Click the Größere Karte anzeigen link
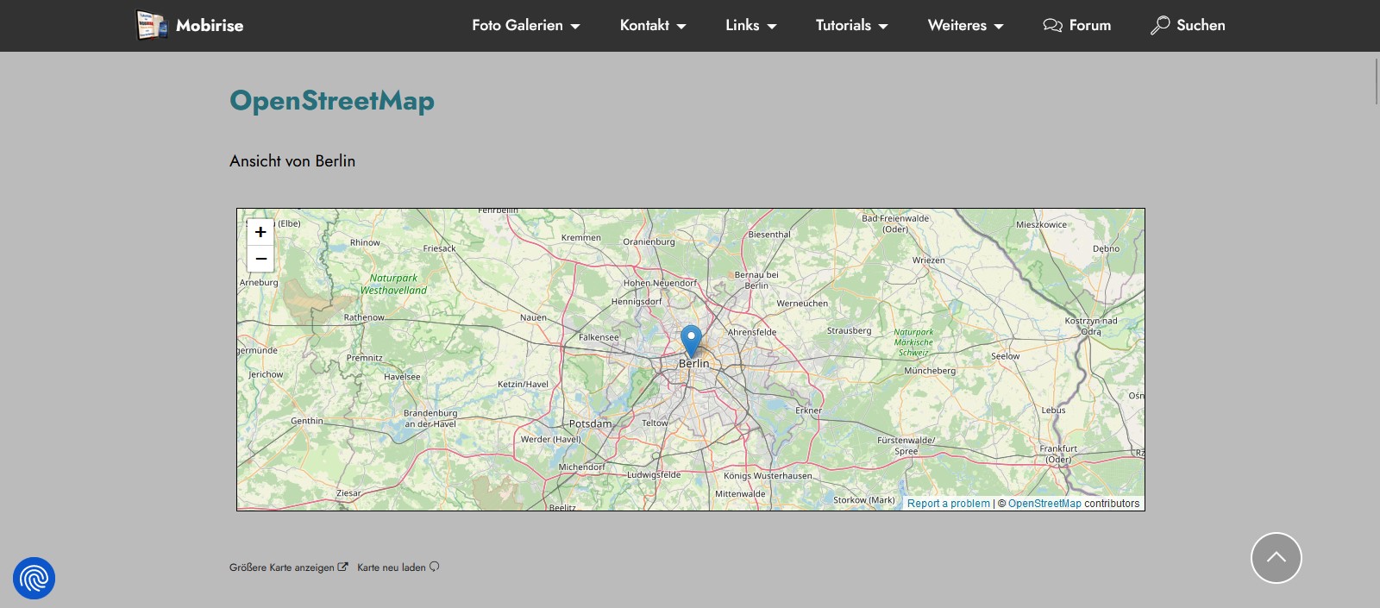 tap(281, 567)
